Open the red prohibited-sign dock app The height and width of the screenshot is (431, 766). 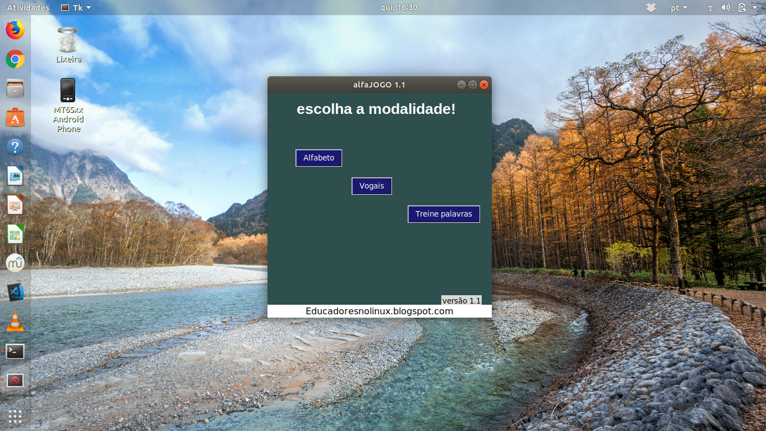15,380
